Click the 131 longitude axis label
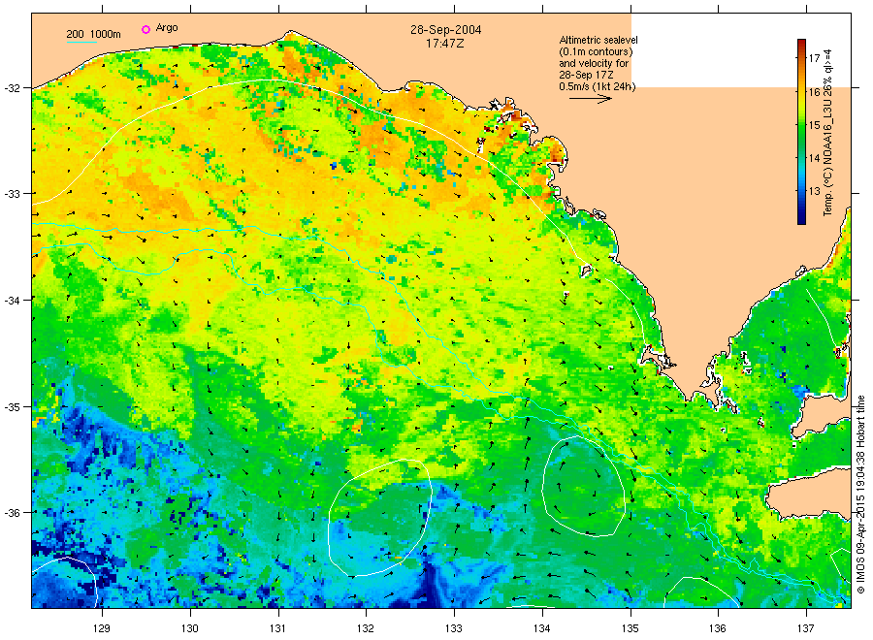The width and height of the screenshot is (873, 640). 277,628
